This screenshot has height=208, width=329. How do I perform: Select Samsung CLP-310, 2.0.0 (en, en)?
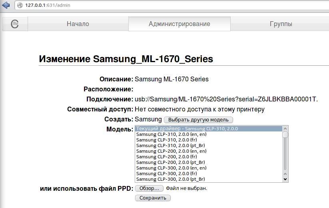pyautogui.click(x=209, y=134)
